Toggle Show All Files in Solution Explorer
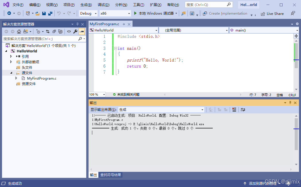Screen dimensions: 301x187 [60, 32]
